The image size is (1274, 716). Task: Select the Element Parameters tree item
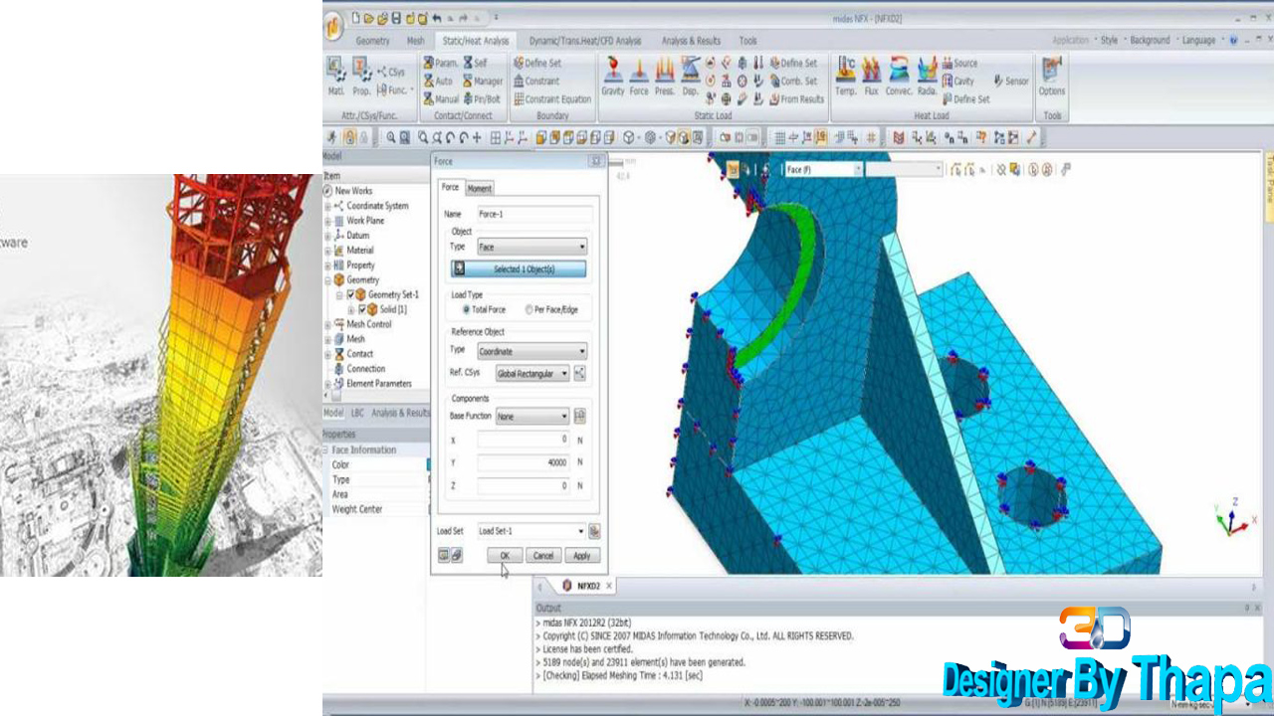(378, 383)
